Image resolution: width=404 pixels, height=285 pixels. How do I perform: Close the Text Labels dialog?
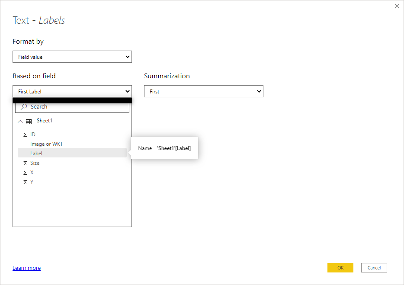pyautogui.click(x=397, y=6)
